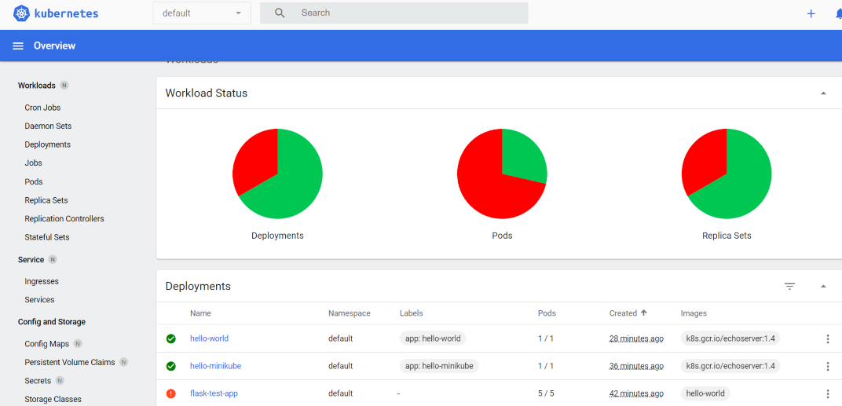842x406 pixels.
Task: Open actions menu for hello-minikube row
Action: [x=828, y=366]
